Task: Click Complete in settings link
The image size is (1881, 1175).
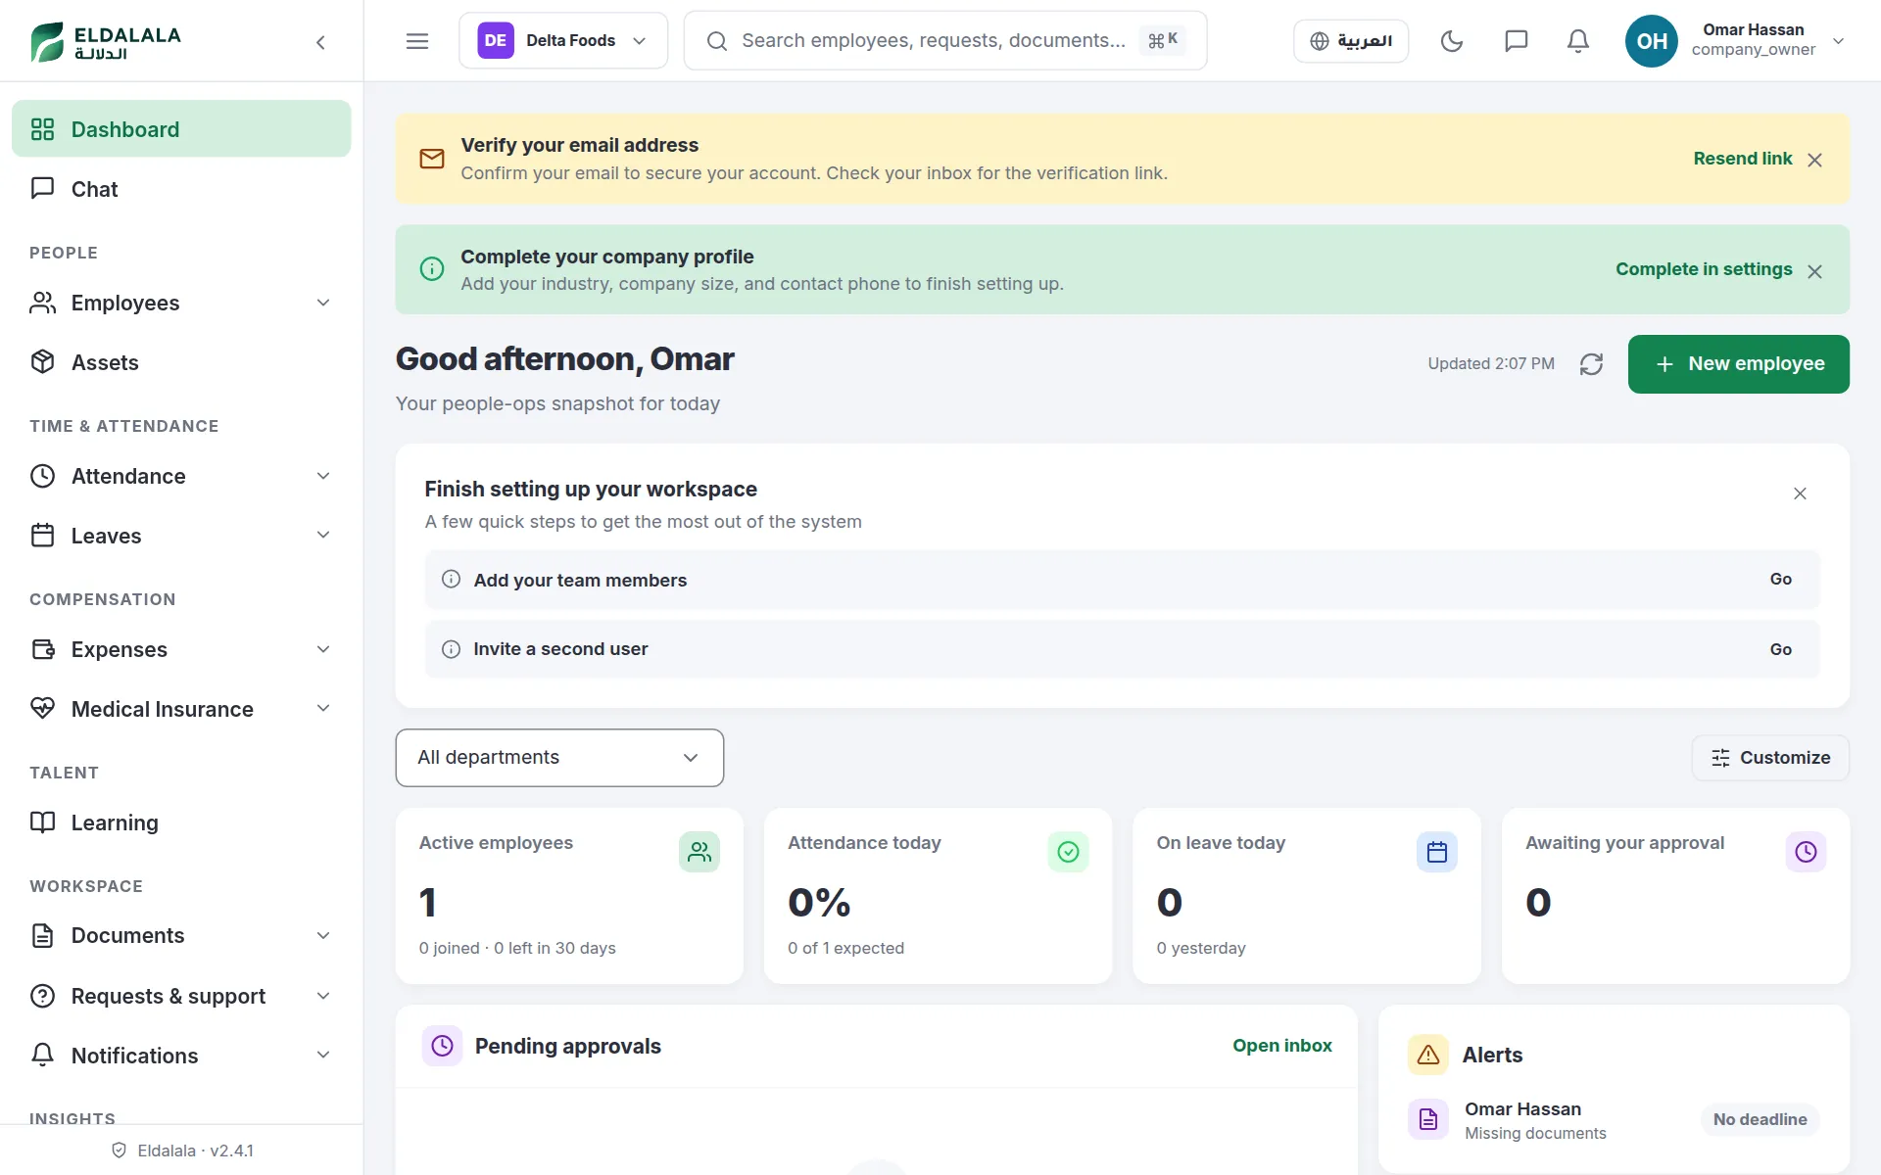Action: [1704, 269]
